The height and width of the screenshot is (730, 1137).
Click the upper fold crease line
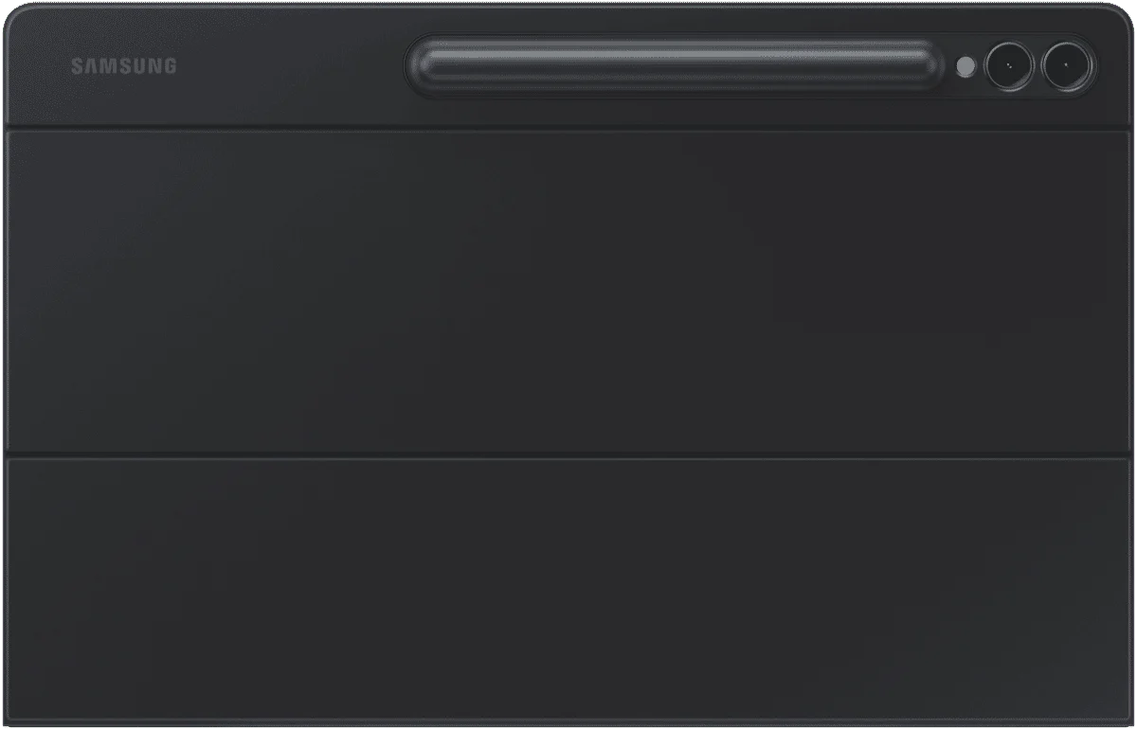tap(568, 128)
